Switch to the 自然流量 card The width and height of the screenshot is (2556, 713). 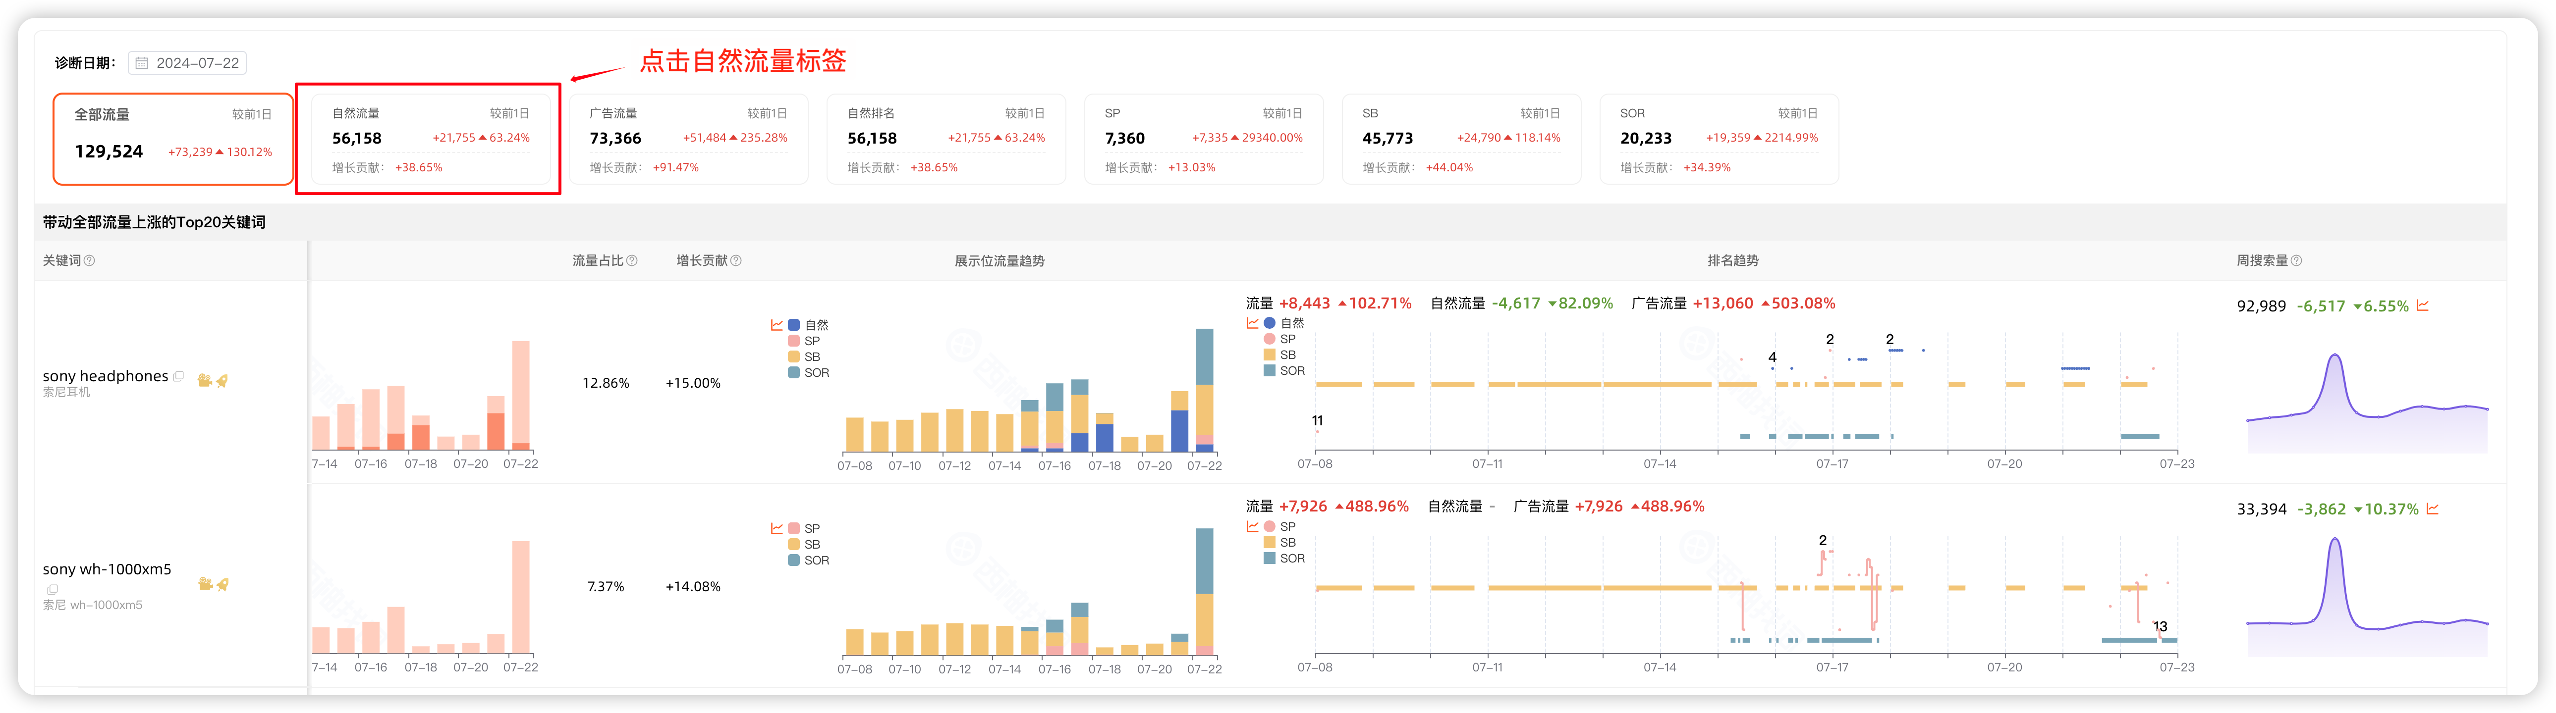coord(430,139)
